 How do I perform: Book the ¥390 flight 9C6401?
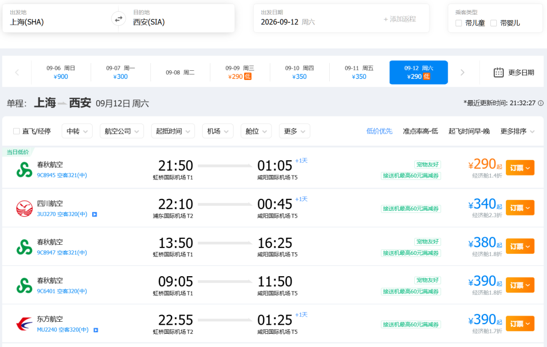click(x=520, y=285)
